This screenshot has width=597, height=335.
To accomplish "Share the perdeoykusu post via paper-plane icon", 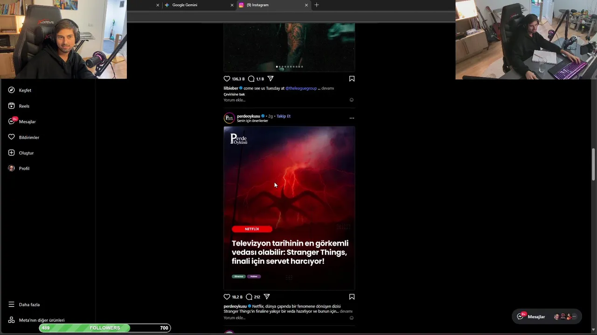I will pos(267,297).
